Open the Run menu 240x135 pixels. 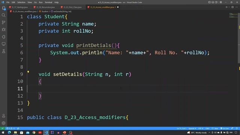coord(40,2)
